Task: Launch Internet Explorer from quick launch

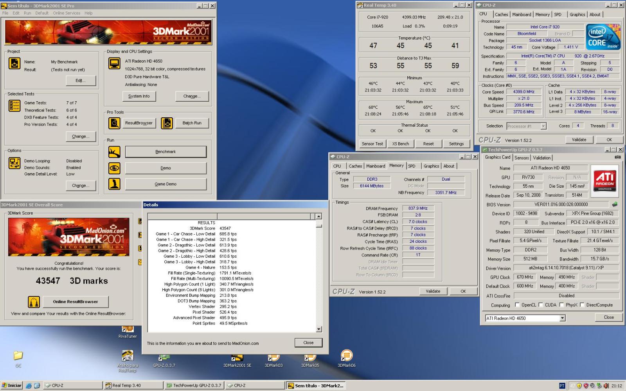Action: (29, 386)
